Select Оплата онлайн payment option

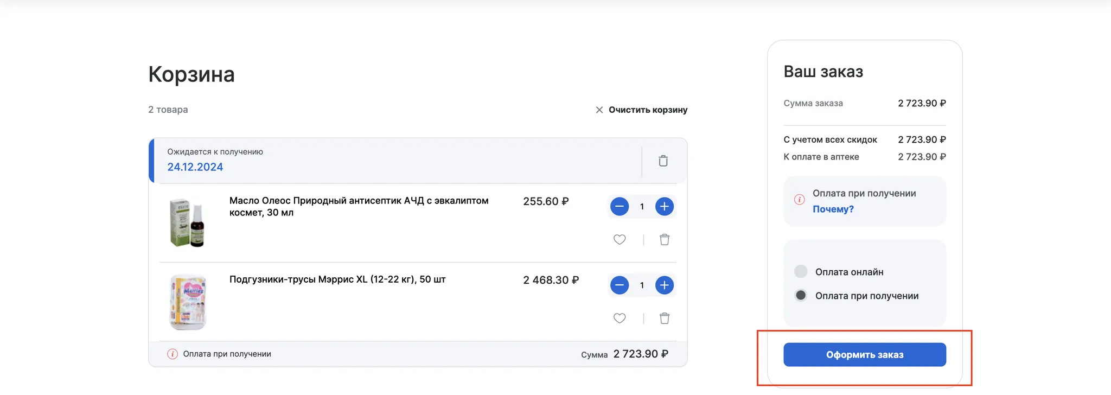coord(801,272)
